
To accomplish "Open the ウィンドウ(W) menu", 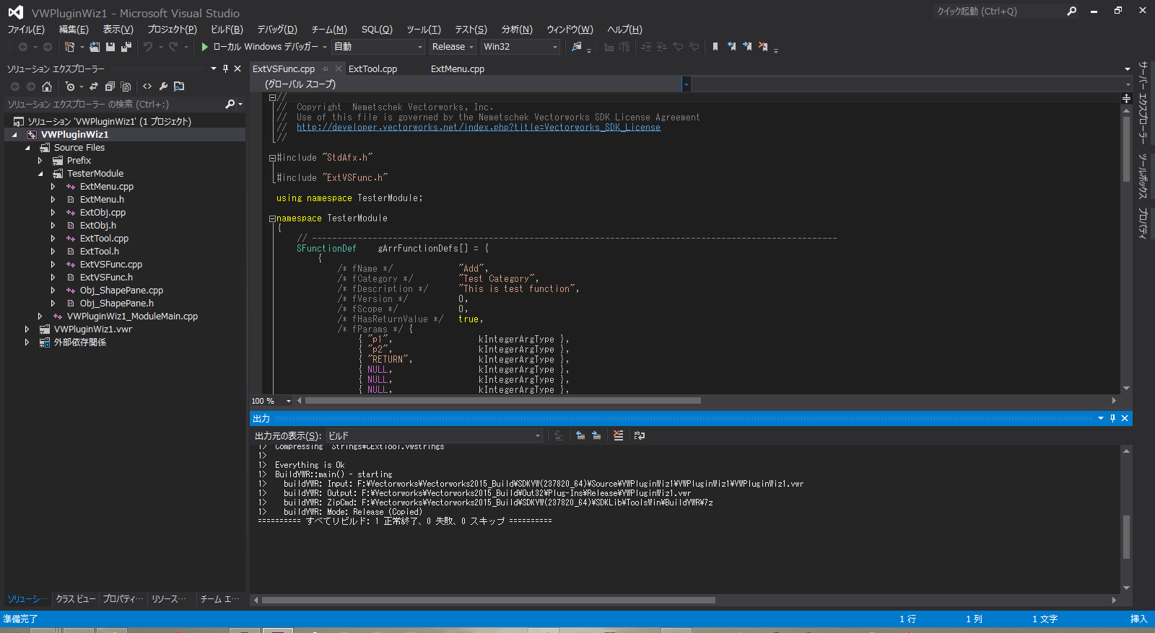I will [x=570, y=30].
